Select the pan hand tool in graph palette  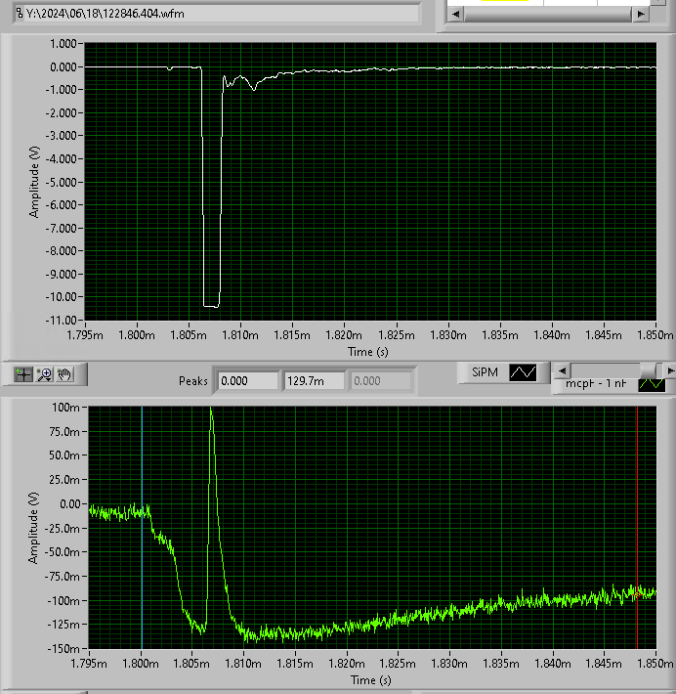64,374
